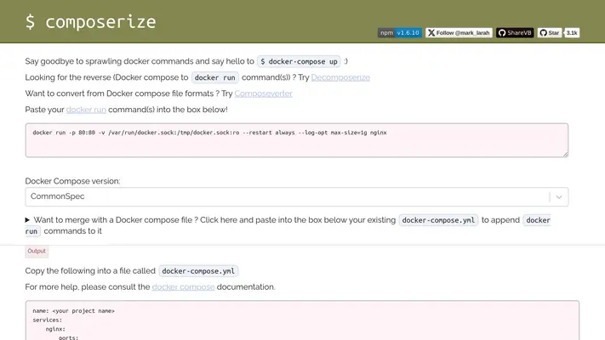605x340 pixels.
Task: Open the Decomposerize link
Action: pos(340,77)
